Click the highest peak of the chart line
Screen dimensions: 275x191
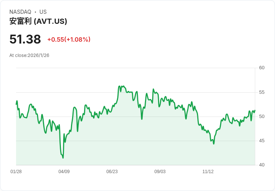click(120, 86)
